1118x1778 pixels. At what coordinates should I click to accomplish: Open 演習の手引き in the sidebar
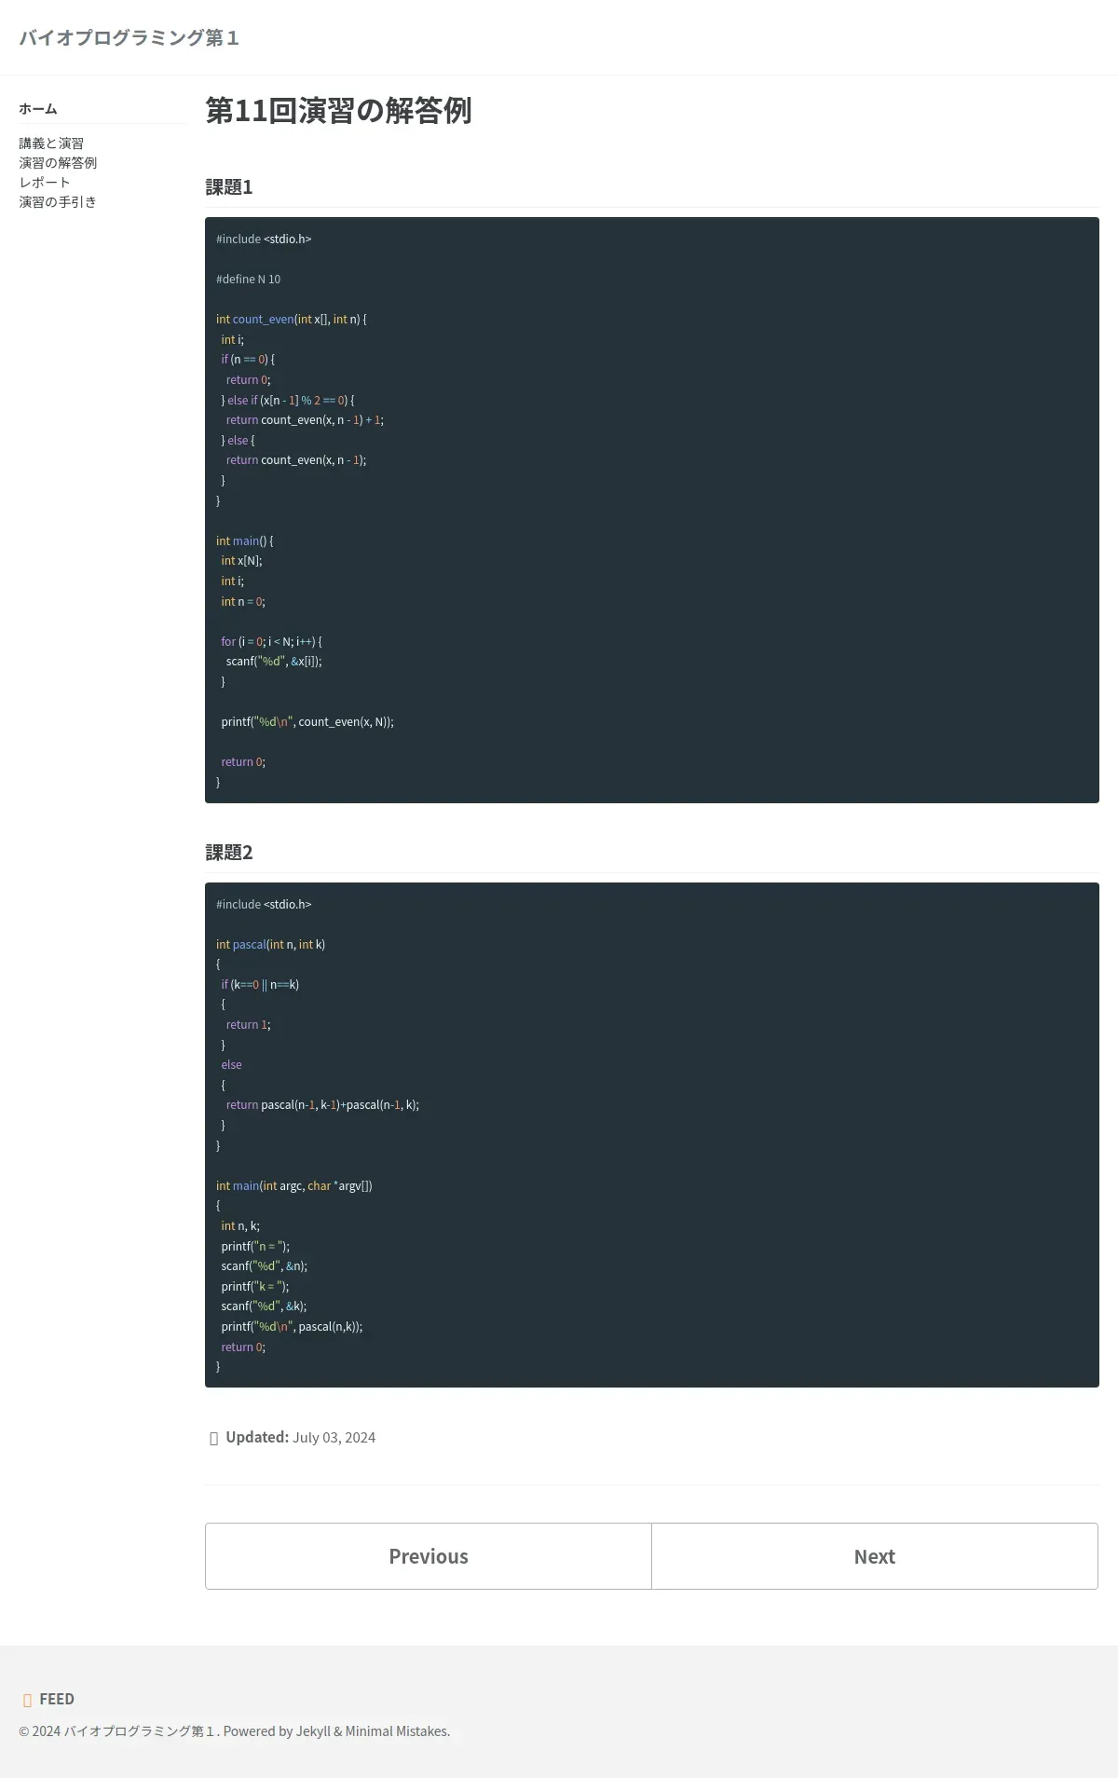[x=58, y=202]
